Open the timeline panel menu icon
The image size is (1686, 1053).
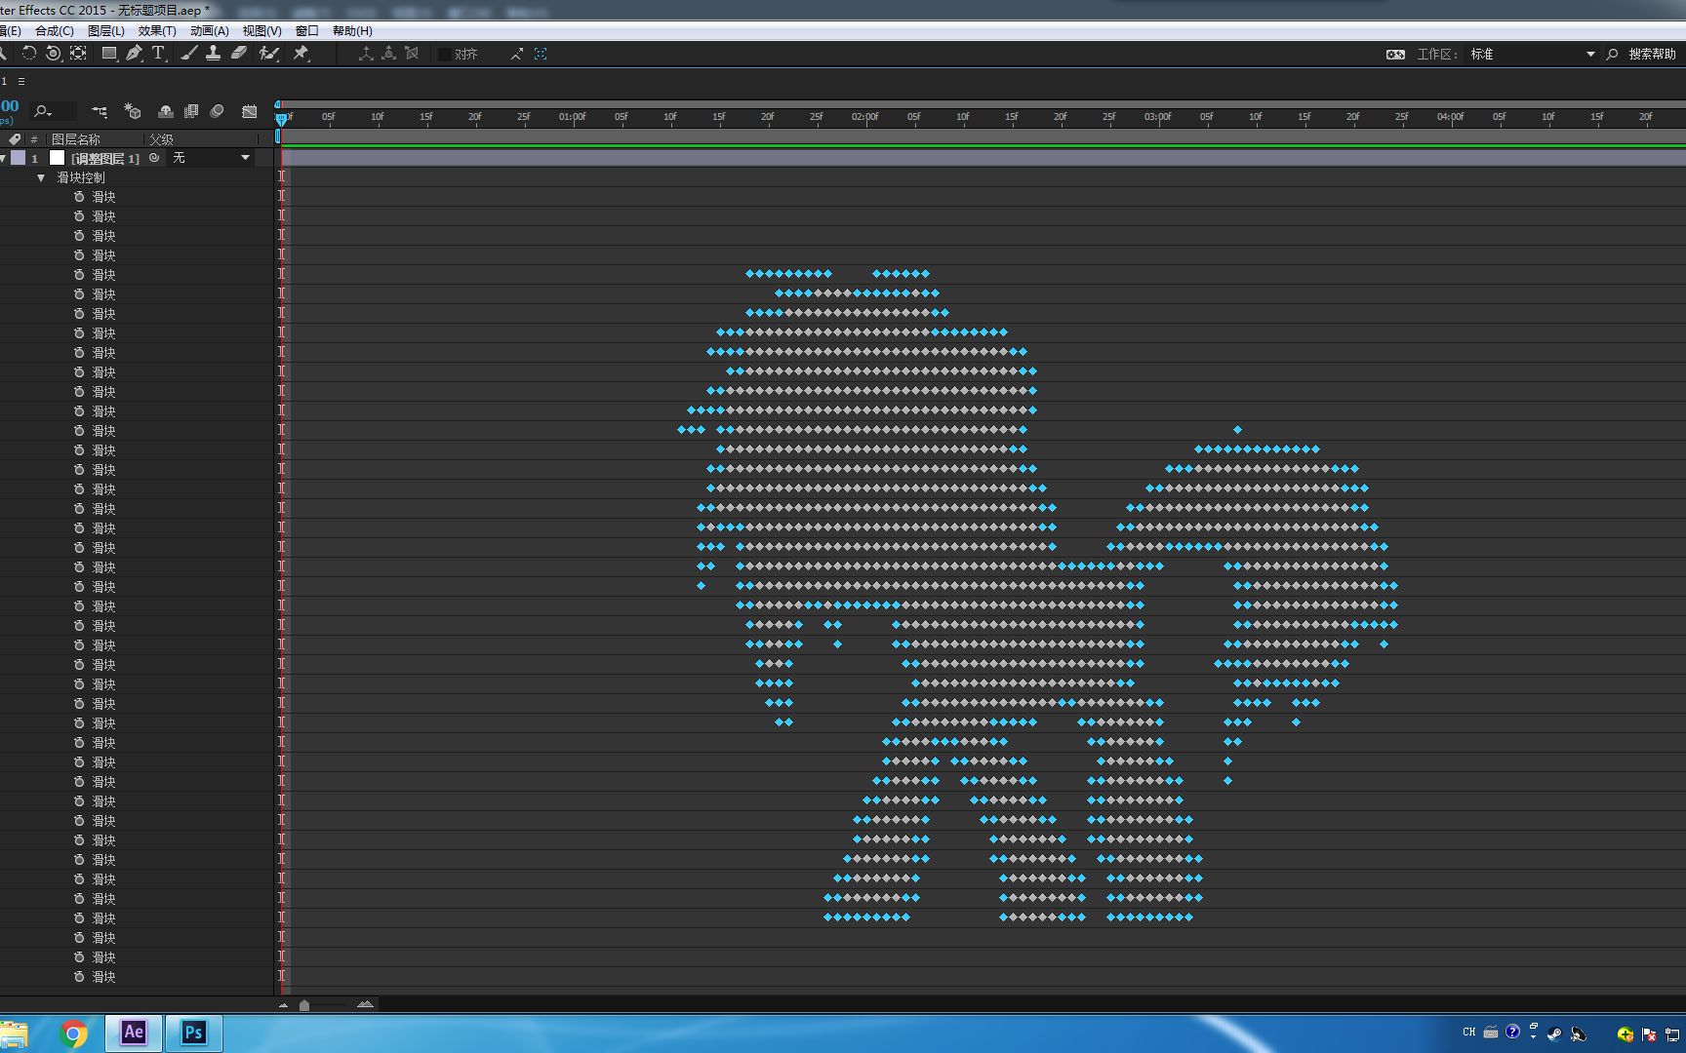click(x=21, y=82)
